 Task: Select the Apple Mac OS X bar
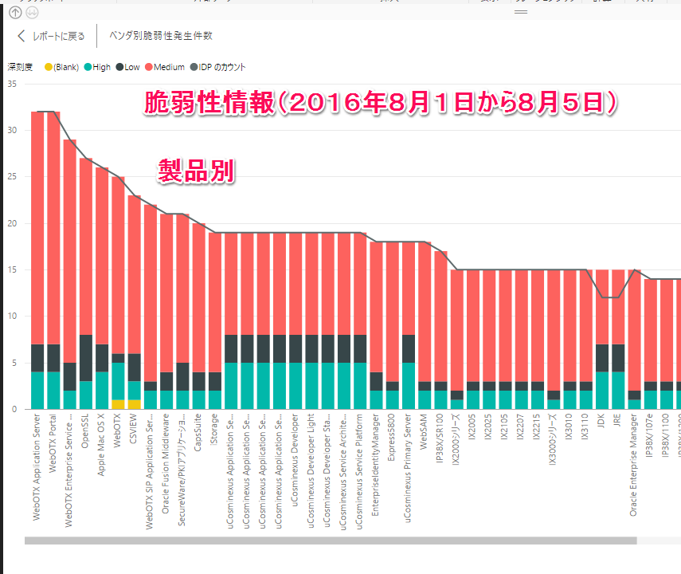[x=102, y=289]
